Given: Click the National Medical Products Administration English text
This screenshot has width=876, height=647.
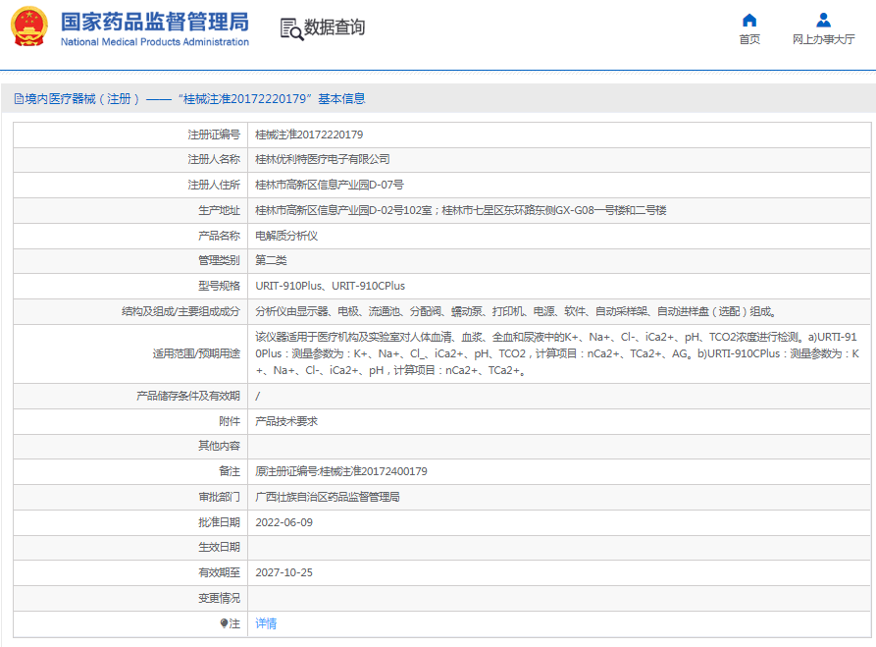Looking at the screenshot, I should 154,42.
